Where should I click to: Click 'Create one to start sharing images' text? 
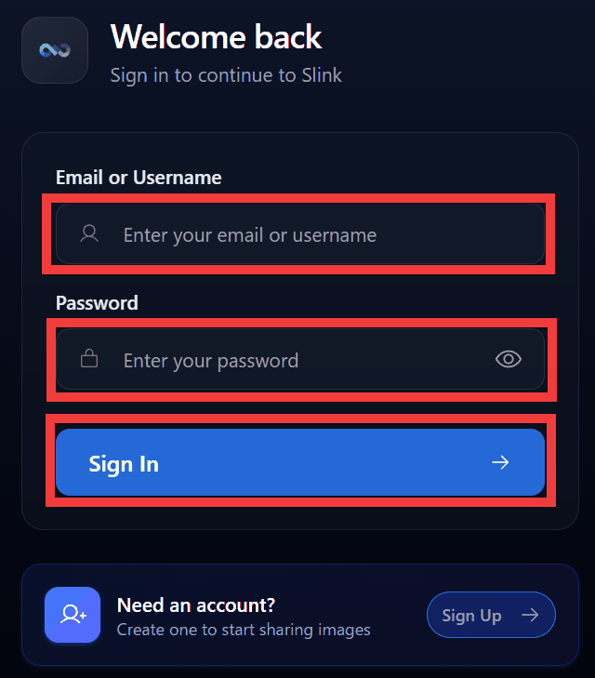244,630
